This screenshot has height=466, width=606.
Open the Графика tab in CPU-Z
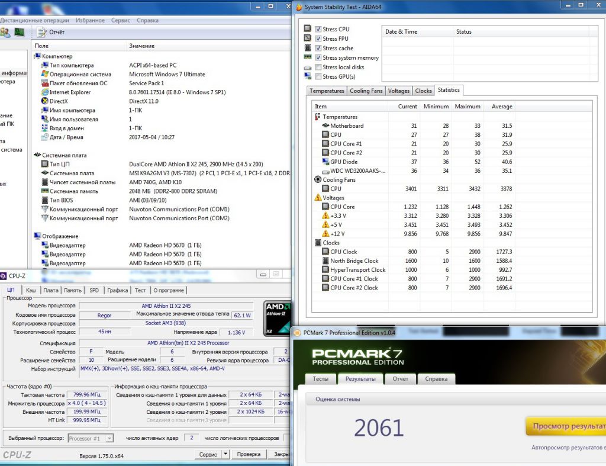click(x=118, y=290)
